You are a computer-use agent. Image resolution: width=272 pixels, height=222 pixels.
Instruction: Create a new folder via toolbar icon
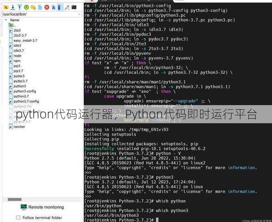click(33, 7)
